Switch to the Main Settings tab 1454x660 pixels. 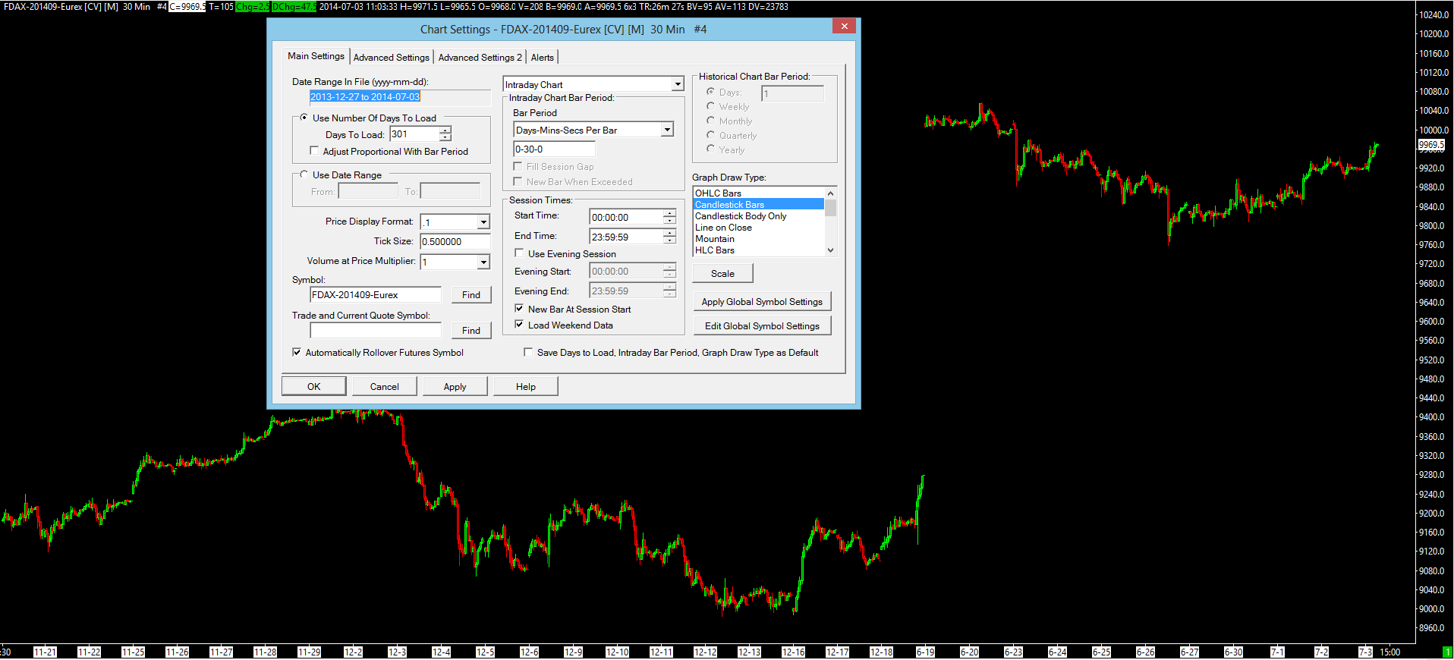[x=316, y=56]
